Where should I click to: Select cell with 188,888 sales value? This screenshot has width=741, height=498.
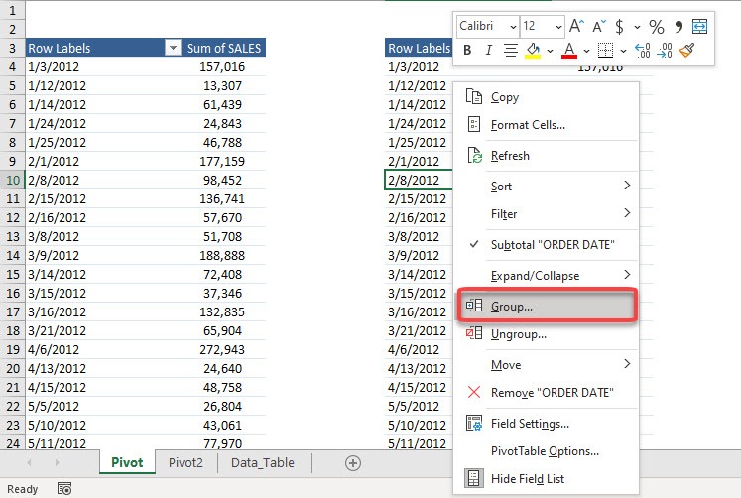pyautogui.click(x=222, y=255)
